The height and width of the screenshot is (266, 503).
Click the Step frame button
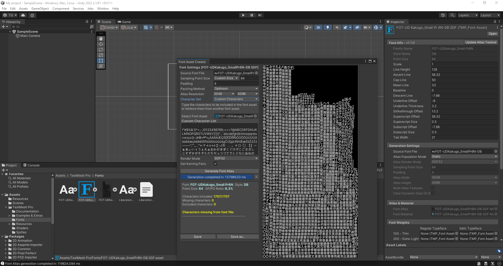(x=260, y=15)
